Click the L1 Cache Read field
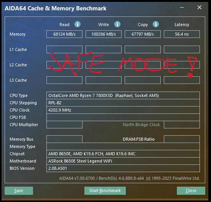The height and width of the screenshot is (202, 211). coord(64,49)
